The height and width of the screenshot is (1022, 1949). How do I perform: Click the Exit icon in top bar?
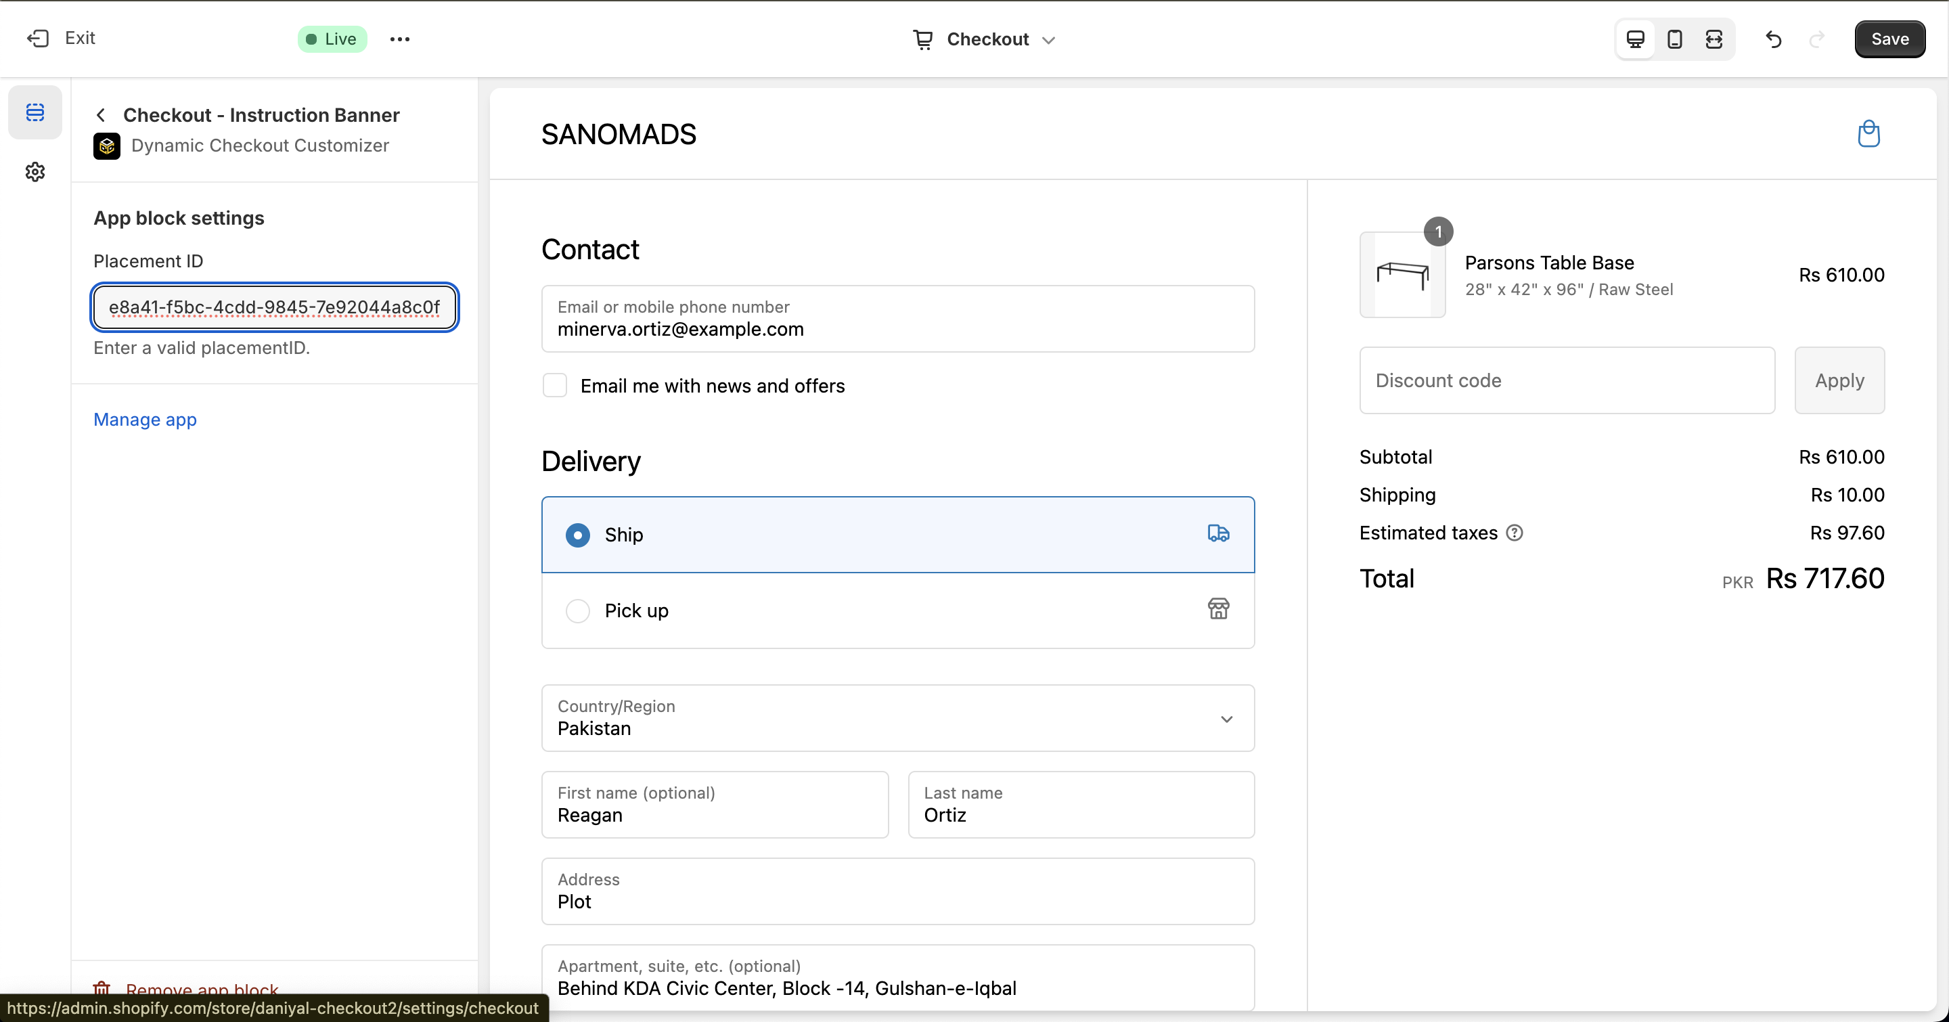38,39
